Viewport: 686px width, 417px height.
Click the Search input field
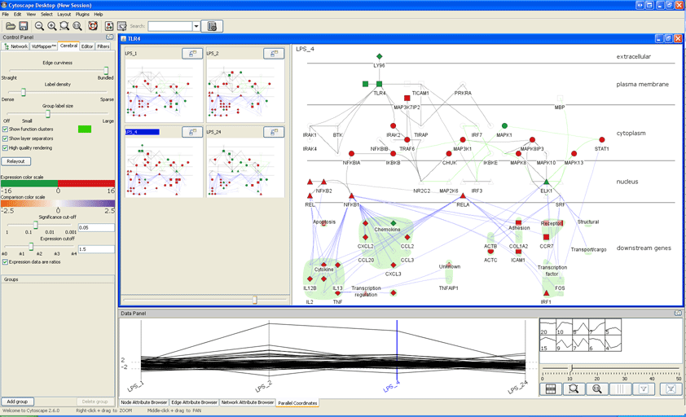[x=169, y=26]
